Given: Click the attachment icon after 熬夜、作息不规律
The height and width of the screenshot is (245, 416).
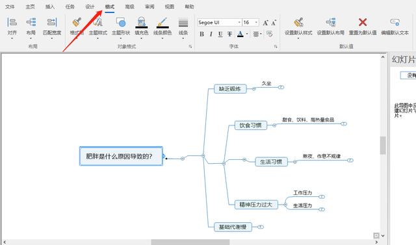Looking at the screenshot, I should [350, 160].
